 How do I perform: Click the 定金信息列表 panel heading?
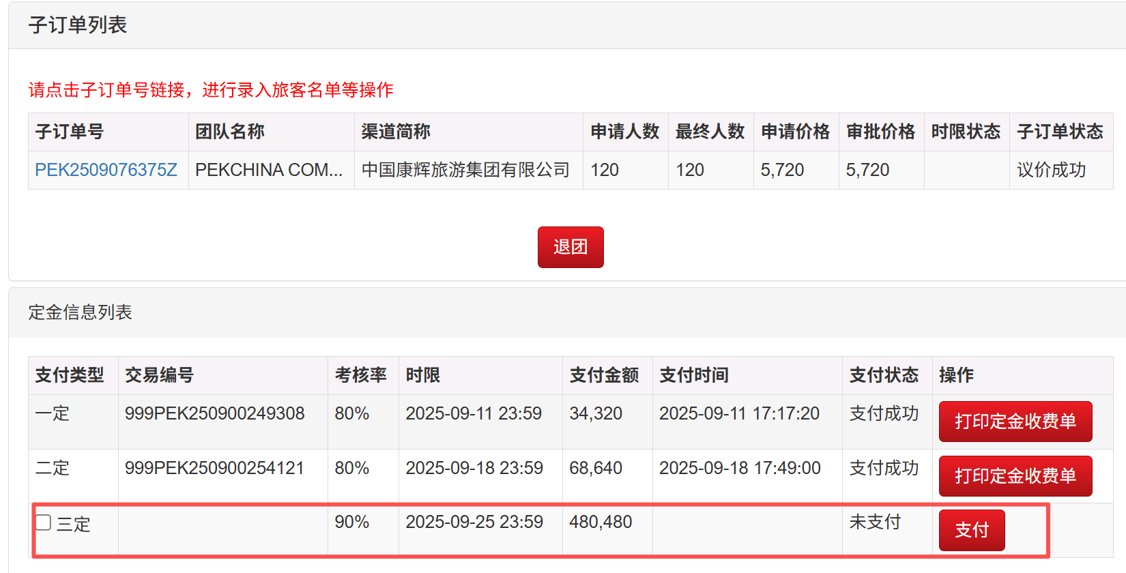[x=80, y=312]
